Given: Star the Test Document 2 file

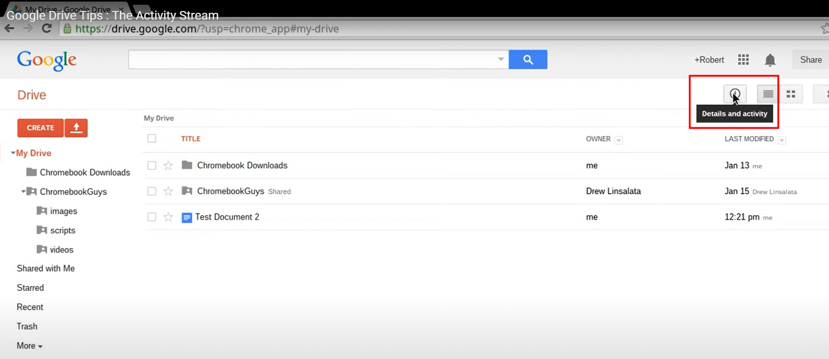Looking at the screenshot, I should [x=168, y=217].
